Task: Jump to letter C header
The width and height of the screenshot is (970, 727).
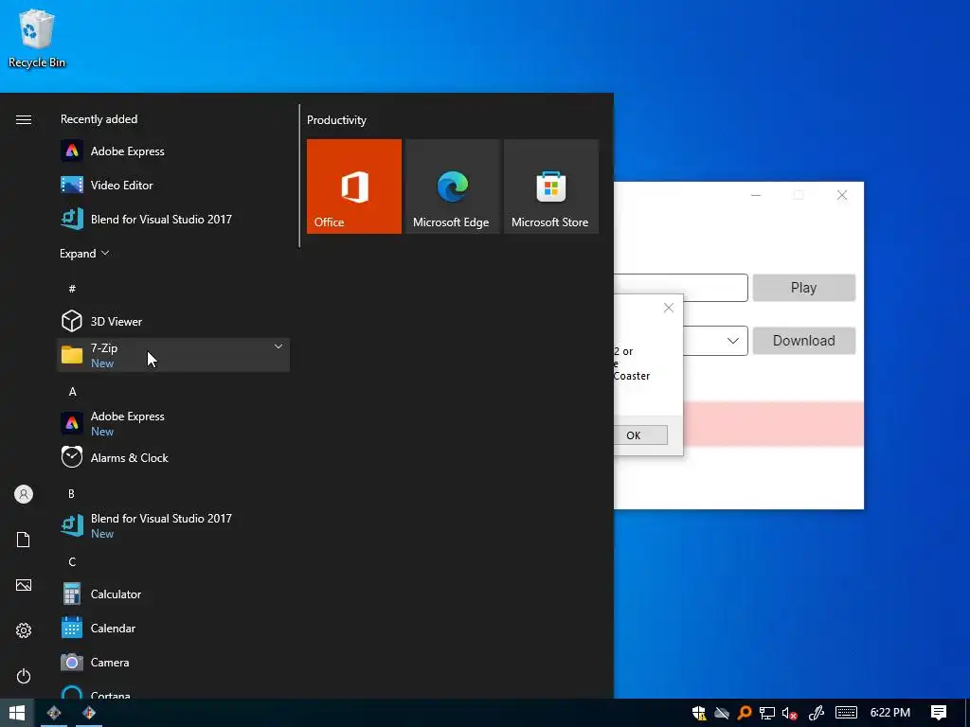Action: click(x=72, y=561)
